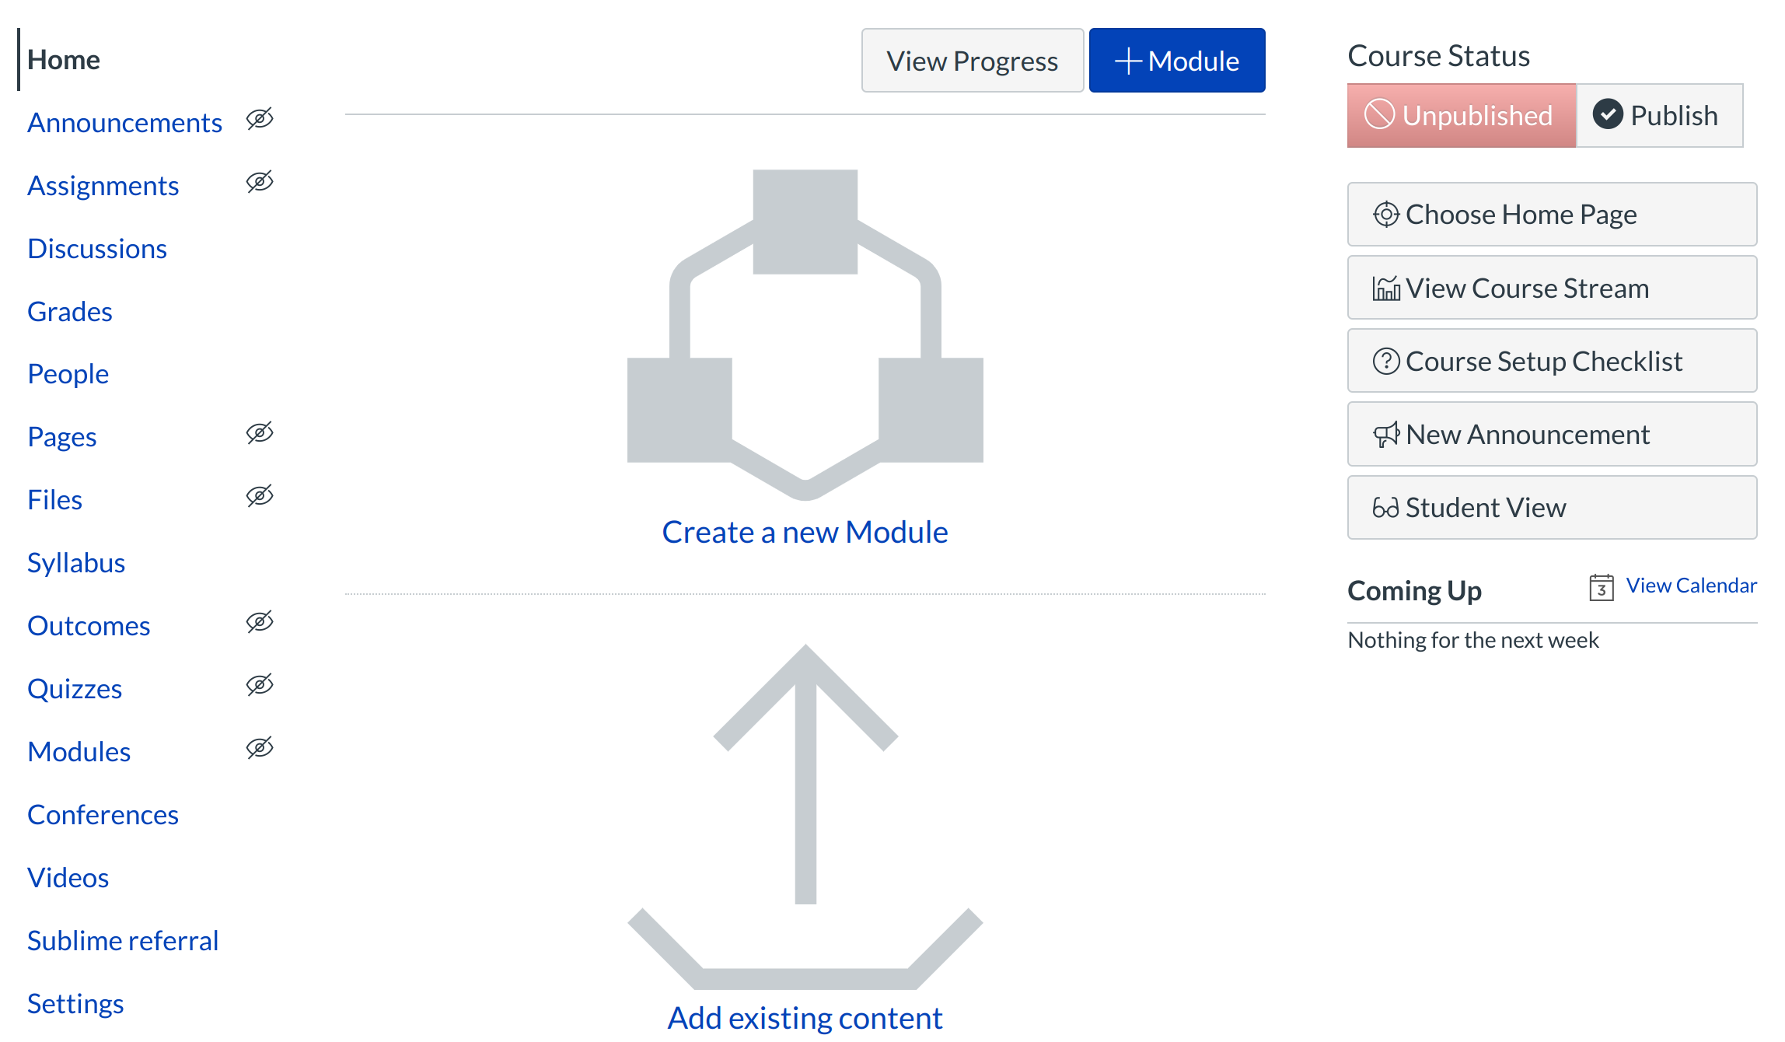Click the hidden-eye icon next to Quizzes
Viewport: 1785px width, 1042px height.
(x=260, y=685)
